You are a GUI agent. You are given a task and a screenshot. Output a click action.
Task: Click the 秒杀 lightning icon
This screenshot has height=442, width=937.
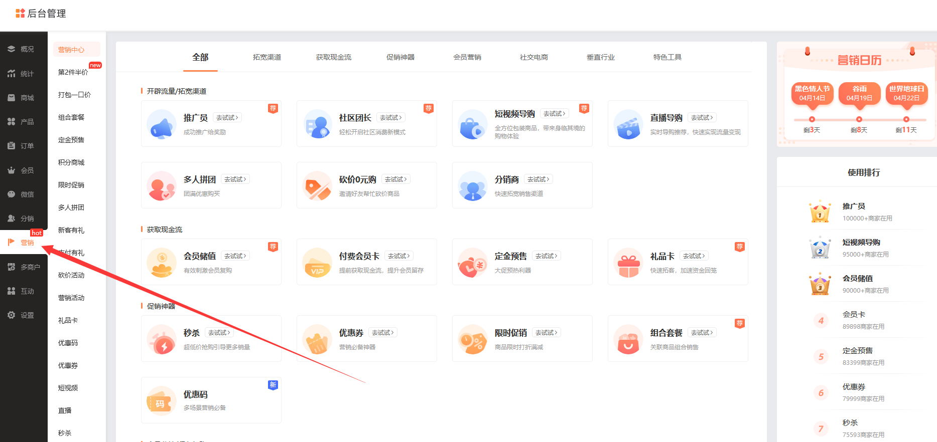click(x=162, y=339)
